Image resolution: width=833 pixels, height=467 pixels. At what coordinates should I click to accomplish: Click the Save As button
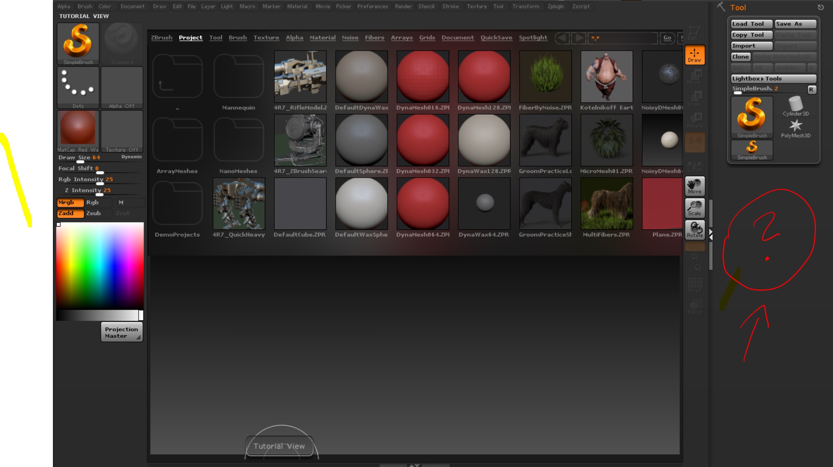[795, 24]
